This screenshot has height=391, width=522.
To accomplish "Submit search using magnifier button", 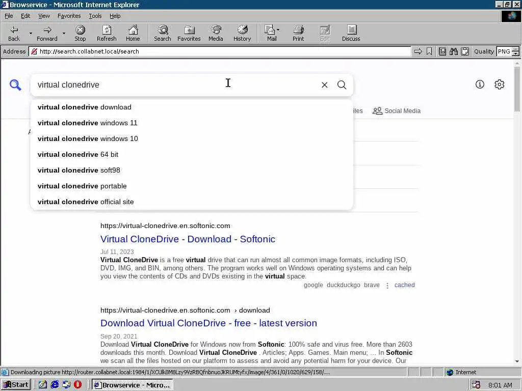I will 342,85.
